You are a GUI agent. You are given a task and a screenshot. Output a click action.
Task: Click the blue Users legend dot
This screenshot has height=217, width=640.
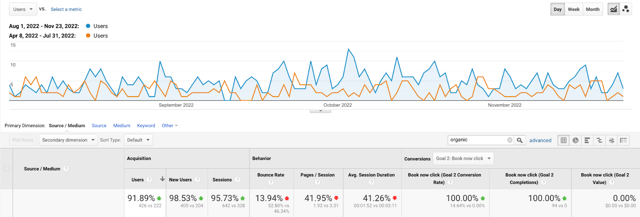tap(88, 26)
